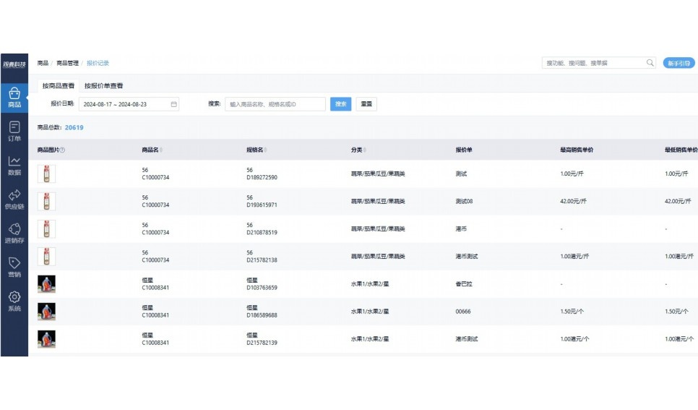Select the 按商品查看 tab
The height and width of the screenshot is (410, 698).
(x=58, y=86)
